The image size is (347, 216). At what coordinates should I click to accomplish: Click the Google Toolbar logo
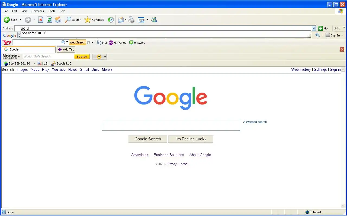point(10,35)
